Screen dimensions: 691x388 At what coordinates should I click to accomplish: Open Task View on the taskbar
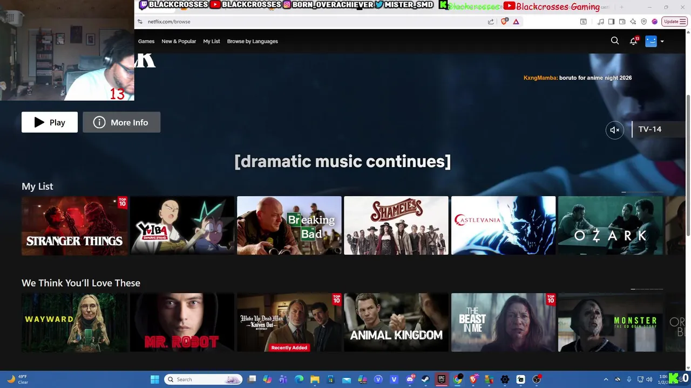(252, 379)
